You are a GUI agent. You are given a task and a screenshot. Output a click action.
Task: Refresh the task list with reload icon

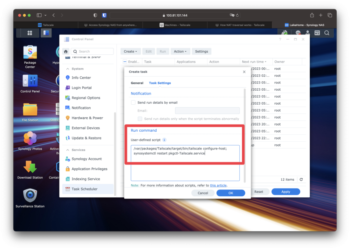click(x=301, y=180)
